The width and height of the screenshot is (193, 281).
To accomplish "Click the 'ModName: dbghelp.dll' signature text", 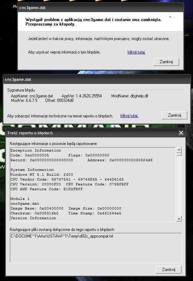I will 130,96.
